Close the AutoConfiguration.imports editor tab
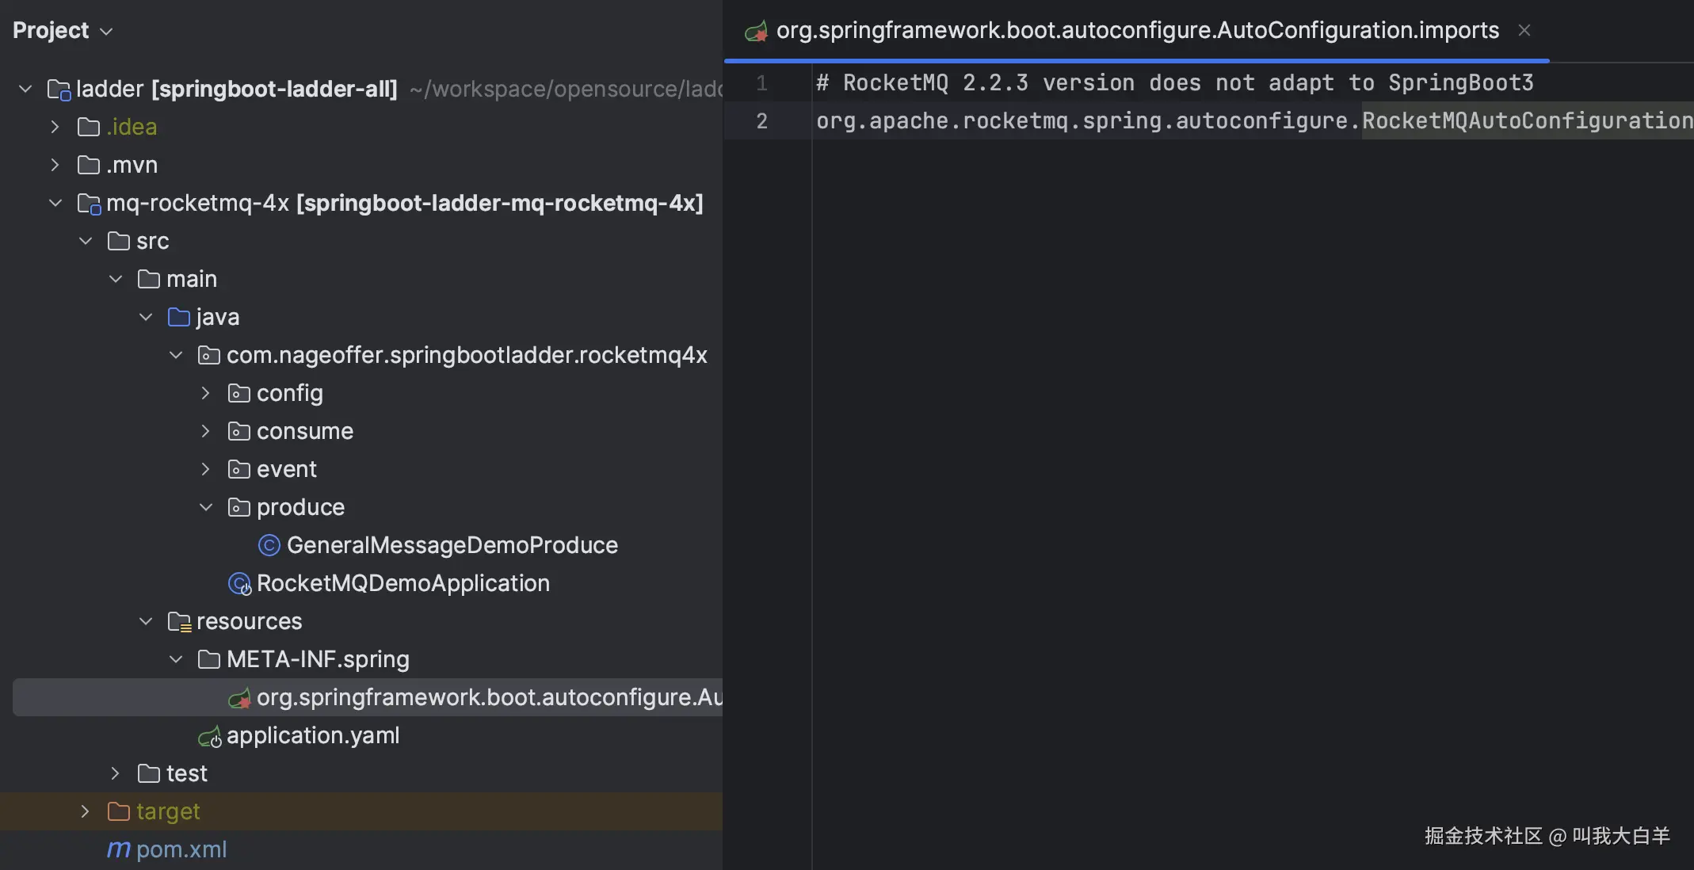 point(1524,31)
